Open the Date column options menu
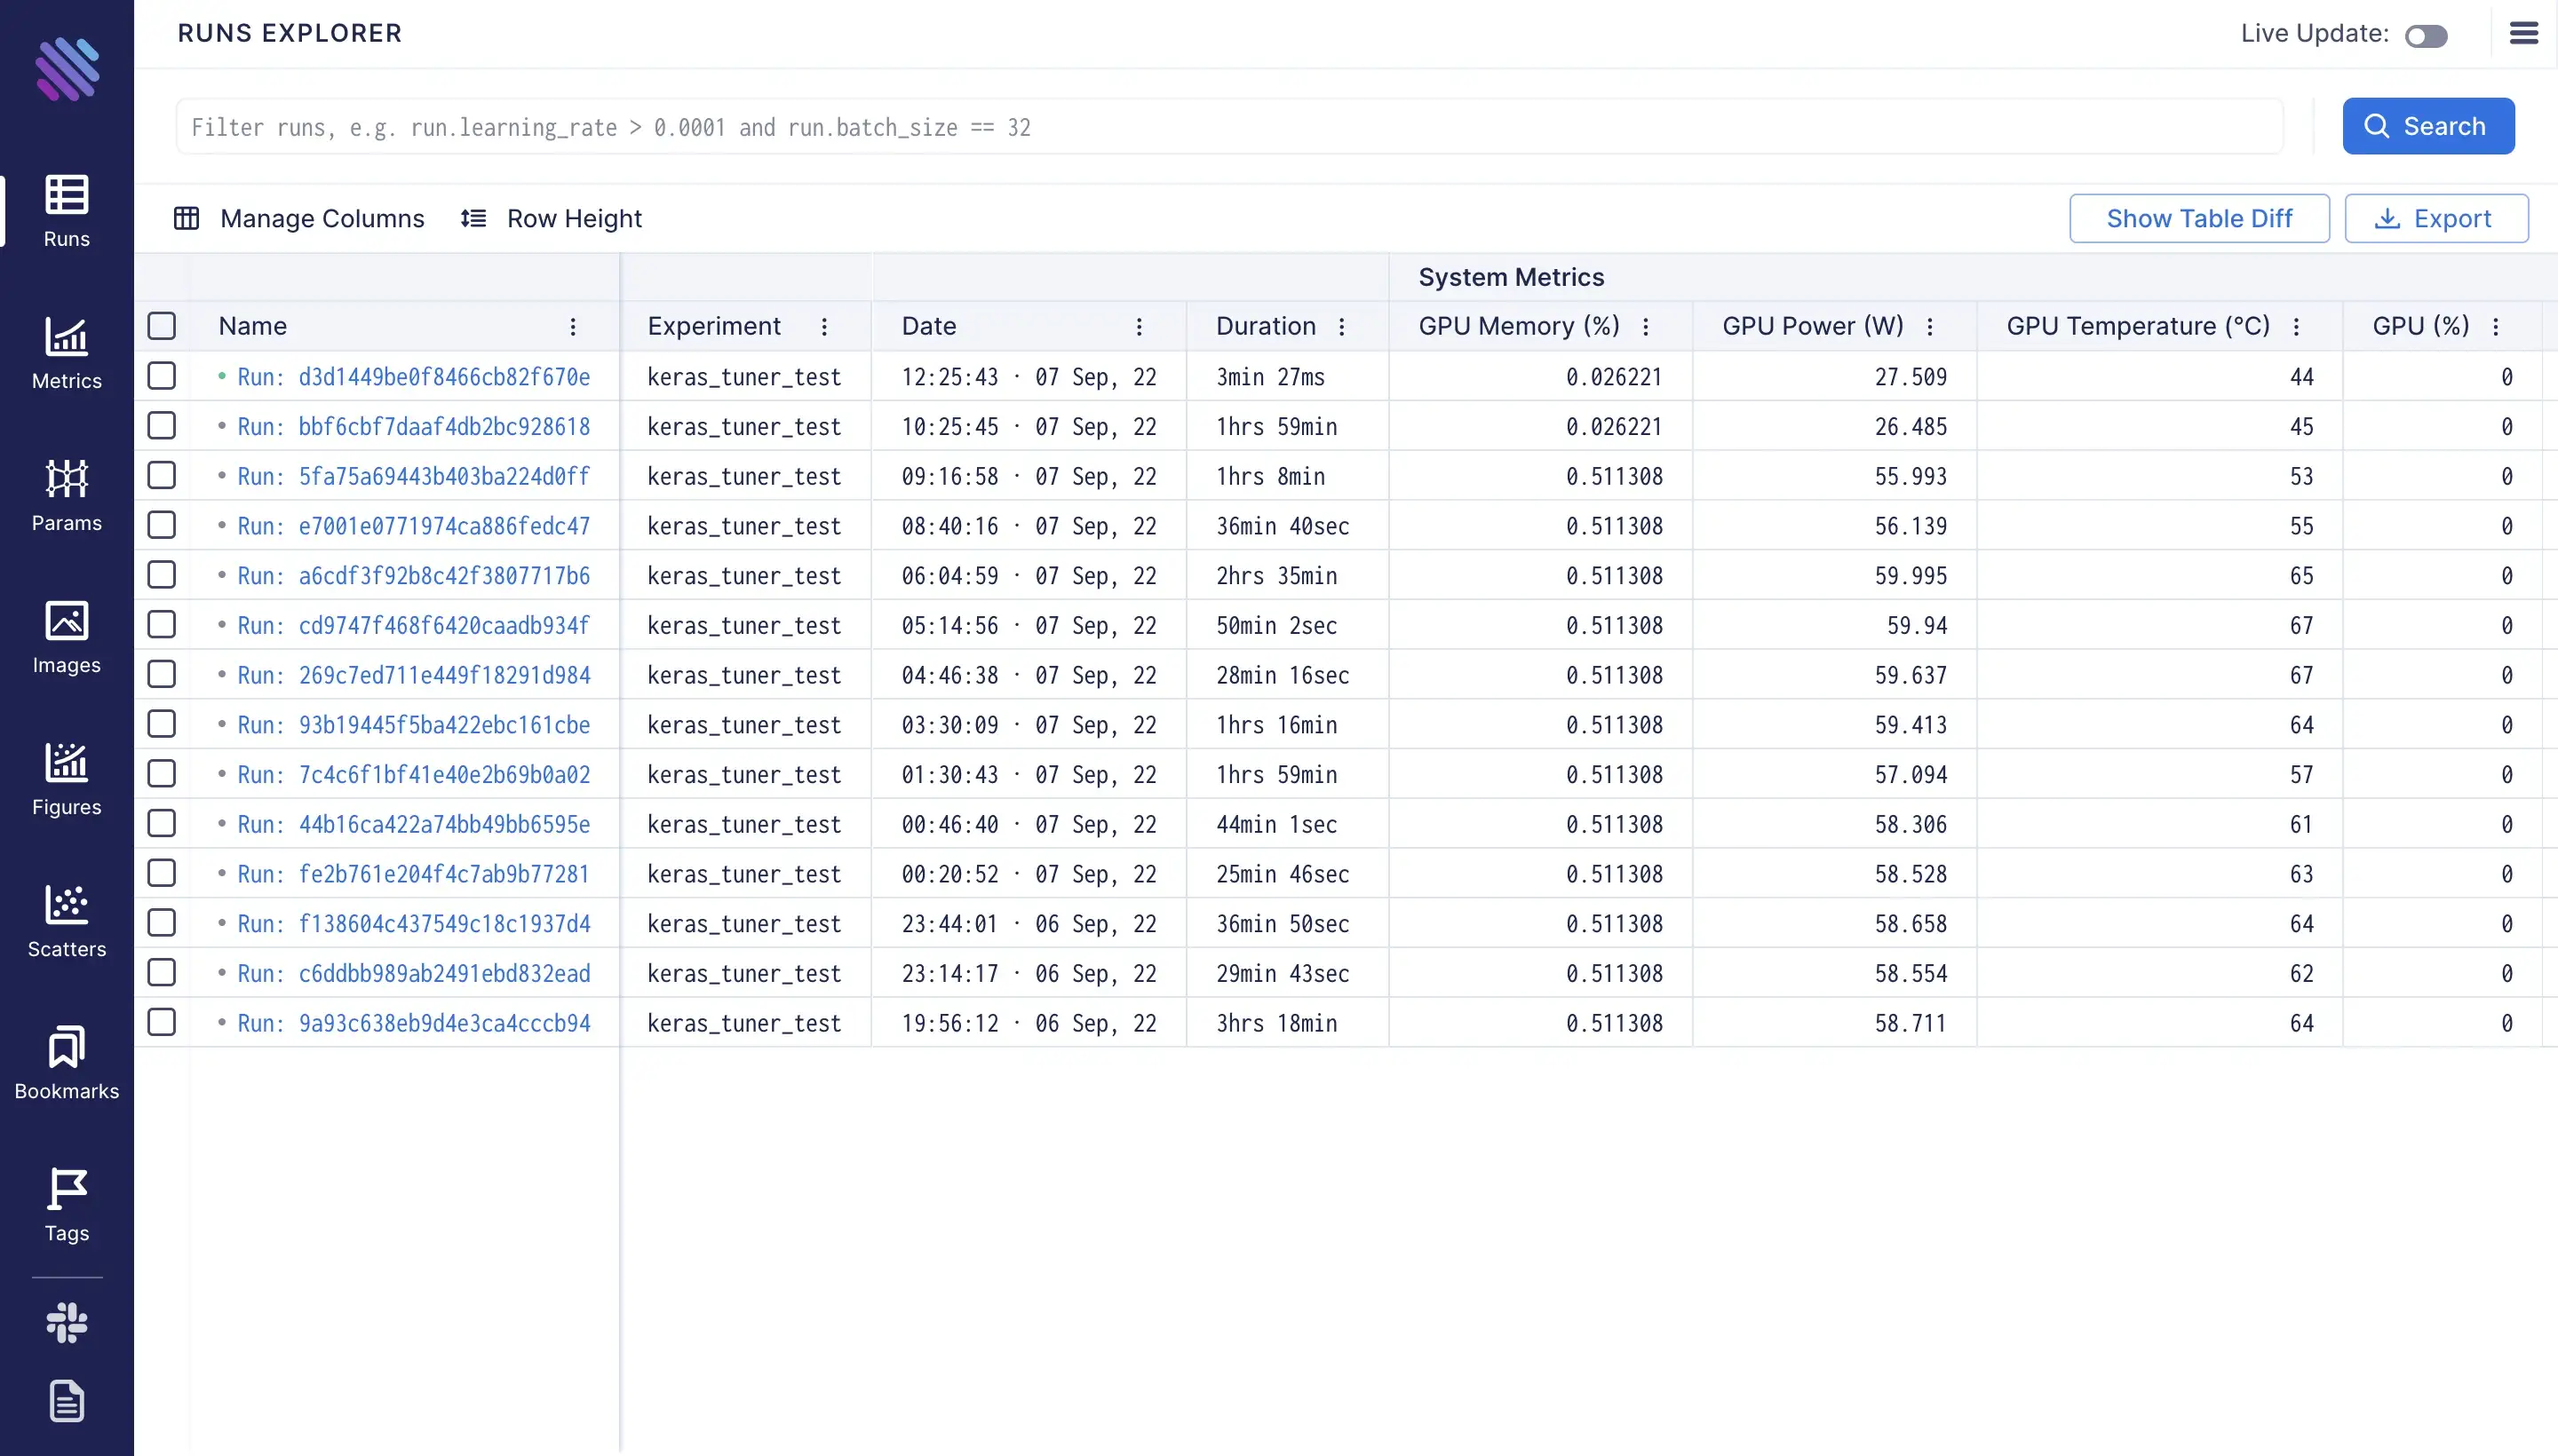 coord(1139,327)
